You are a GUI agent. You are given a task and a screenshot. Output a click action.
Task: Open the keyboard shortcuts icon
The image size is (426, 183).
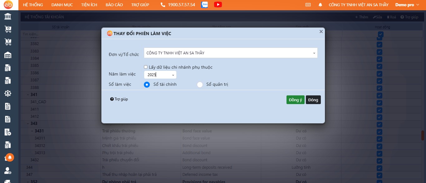point(308,5)
